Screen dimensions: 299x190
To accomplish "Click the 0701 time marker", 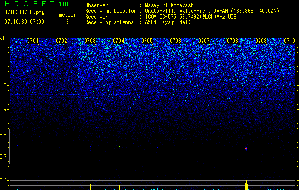I will (33, 41).
